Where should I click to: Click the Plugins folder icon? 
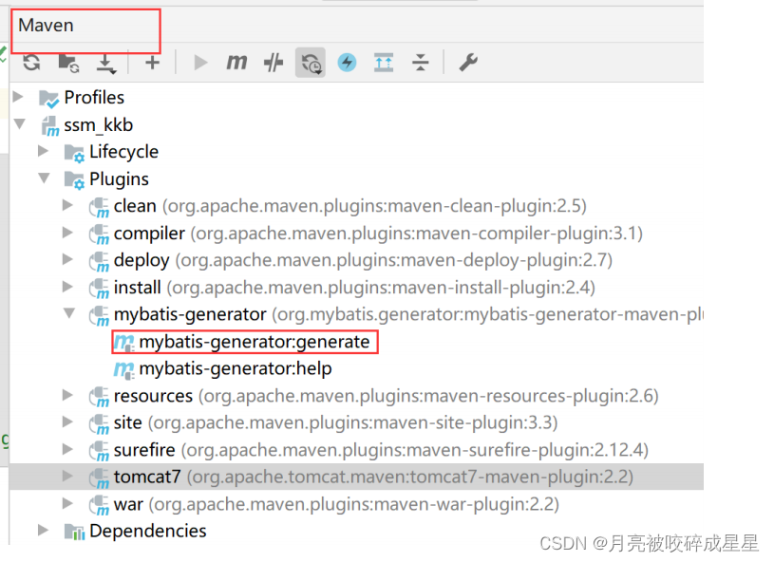pos(74,180)
